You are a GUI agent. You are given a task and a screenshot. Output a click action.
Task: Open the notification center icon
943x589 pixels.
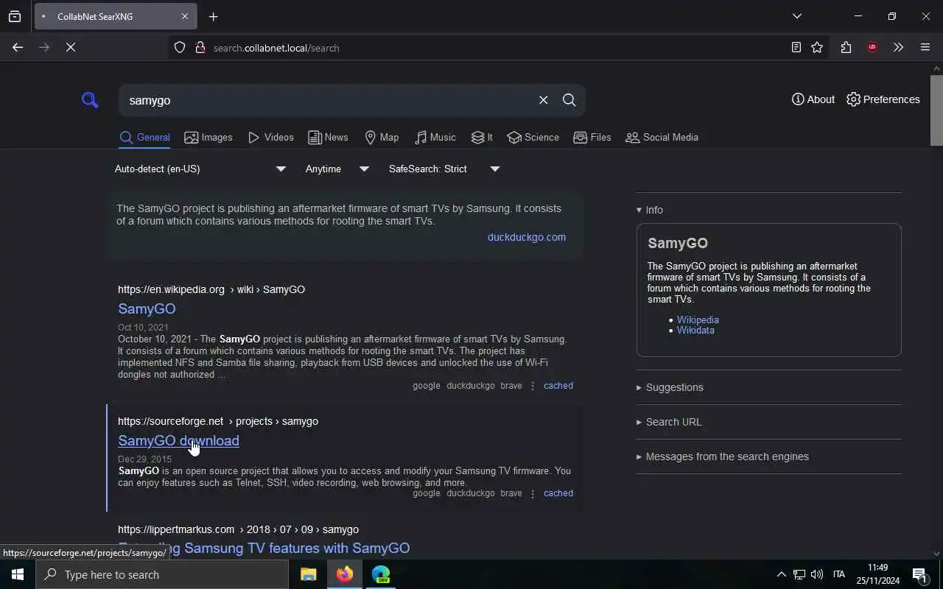tap(919, 575)
